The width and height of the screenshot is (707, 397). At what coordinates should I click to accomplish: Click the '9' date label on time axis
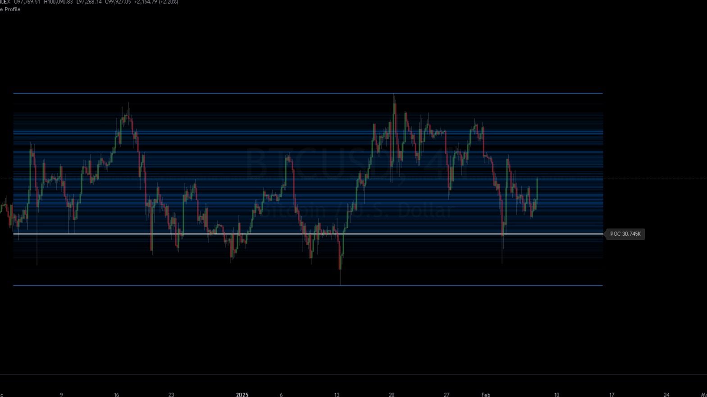click(61, 395)
